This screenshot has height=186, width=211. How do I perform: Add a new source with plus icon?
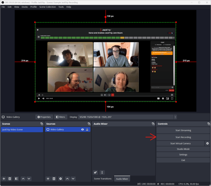[x=48, y=179]
